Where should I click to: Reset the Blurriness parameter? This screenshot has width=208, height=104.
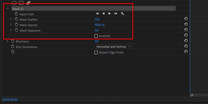click(186, 41)
